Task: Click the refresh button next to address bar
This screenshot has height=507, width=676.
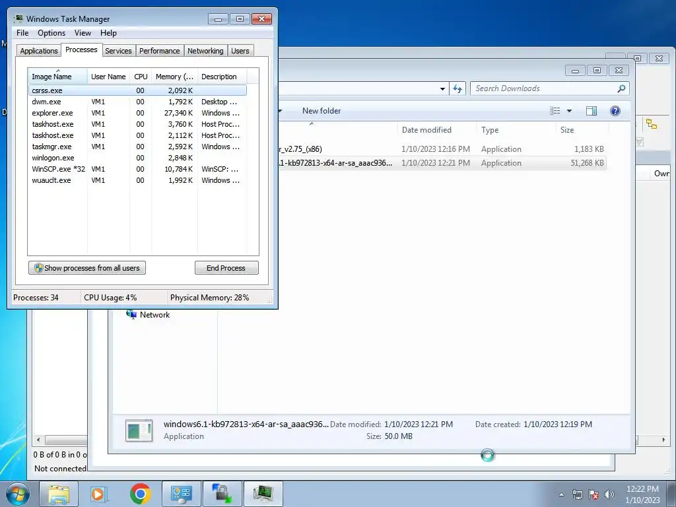Action: pyautogui.click(x=457, y=89)
